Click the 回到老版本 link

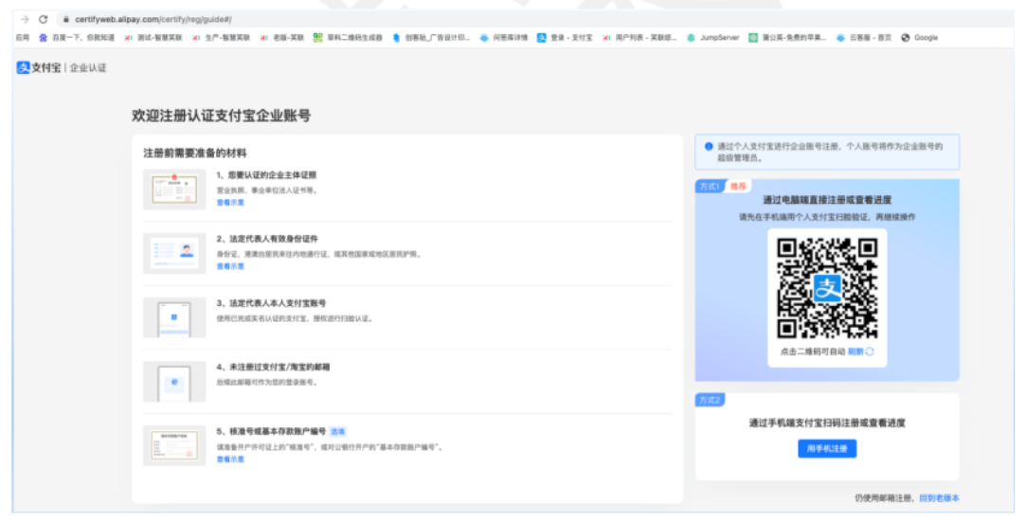click(x=940, y=498)
